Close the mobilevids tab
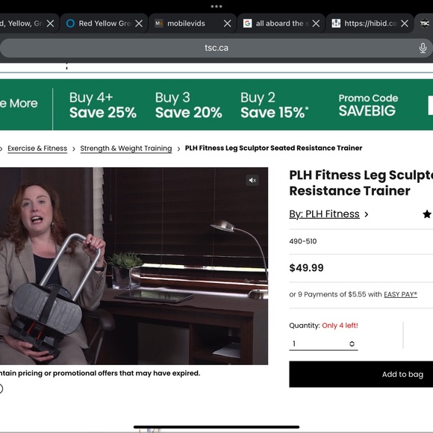 (x=227, y=23)
